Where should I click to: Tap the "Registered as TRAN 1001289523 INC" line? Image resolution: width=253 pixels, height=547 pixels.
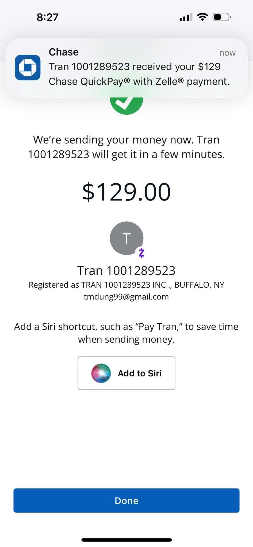click(126, 285)
